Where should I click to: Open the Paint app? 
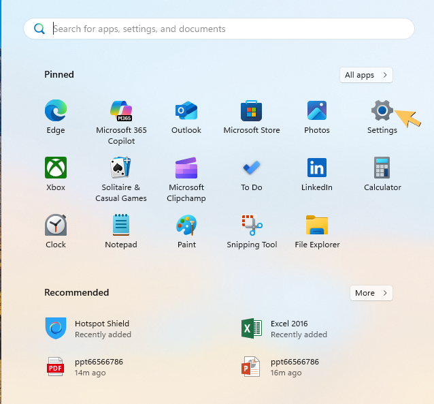point(186,231)
